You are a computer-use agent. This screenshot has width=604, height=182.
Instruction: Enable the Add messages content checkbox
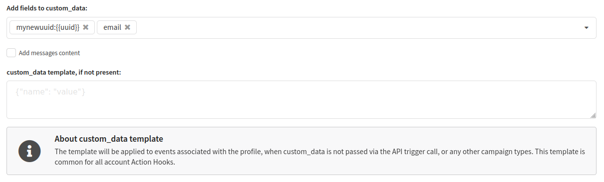coord(11,52)
